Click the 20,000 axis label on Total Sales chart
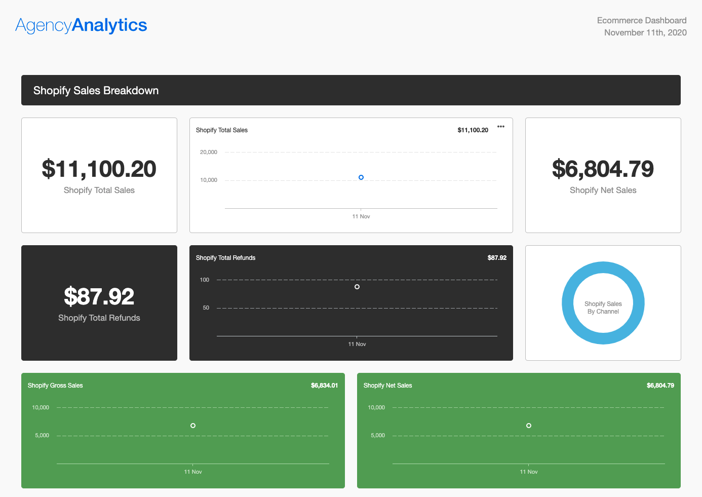The image size is (702, 497). 209,152
